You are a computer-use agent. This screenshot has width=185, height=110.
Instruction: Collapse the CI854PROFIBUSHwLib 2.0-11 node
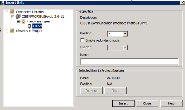[13, 17]
